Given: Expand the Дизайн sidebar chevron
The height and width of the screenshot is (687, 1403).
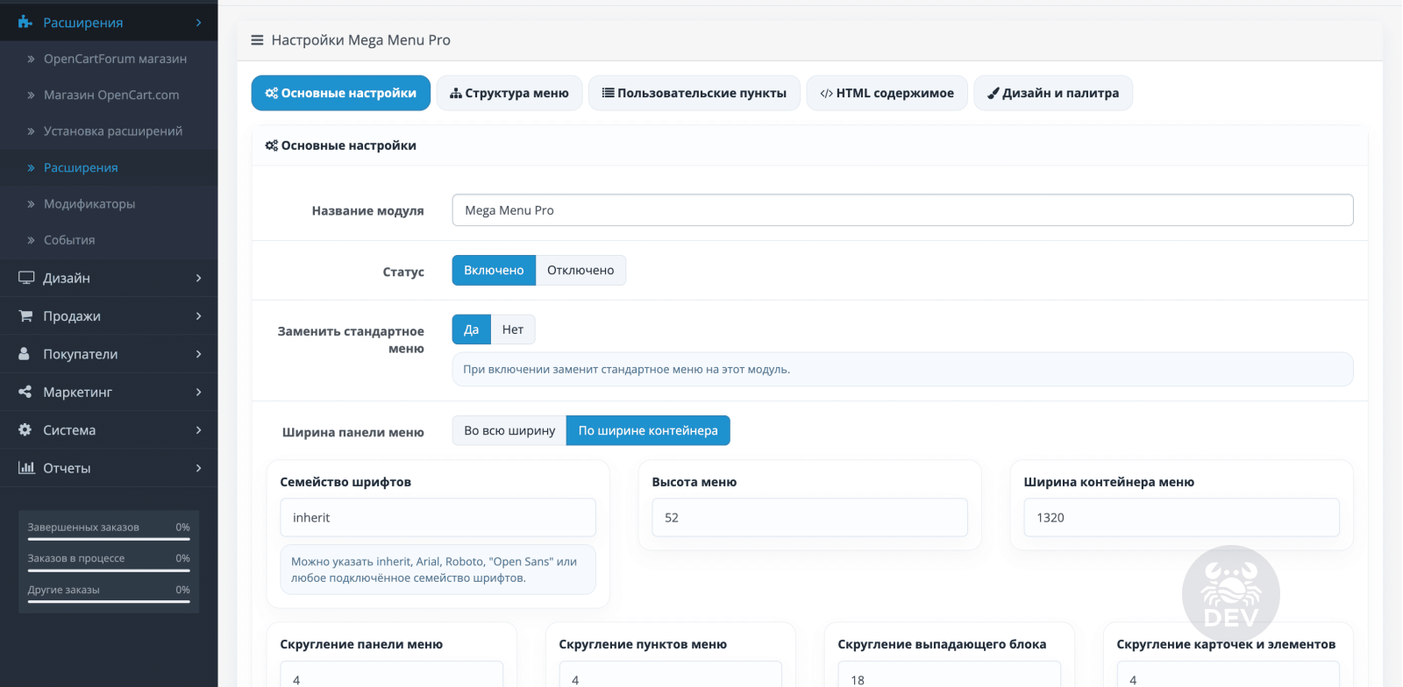Looking at the screenshot, I should point(199,278).
